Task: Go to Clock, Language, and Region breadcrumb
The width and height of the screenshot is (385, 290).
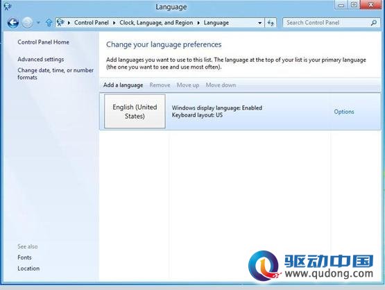Action: (156, 23)
